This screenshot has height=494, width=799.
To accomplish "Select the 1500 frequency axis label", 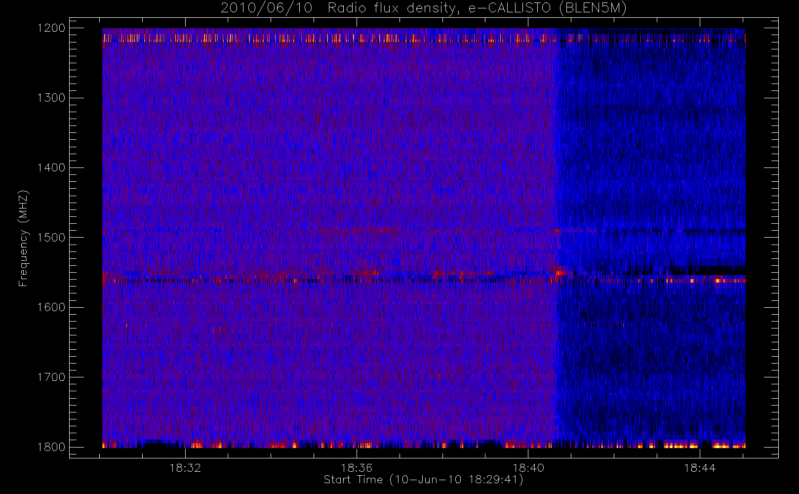I will 51,238.
